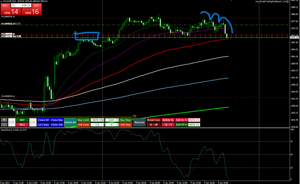Click the dashboard minus lot button
300x184 pixels.
pyautogui.click(x=4, y=124)
